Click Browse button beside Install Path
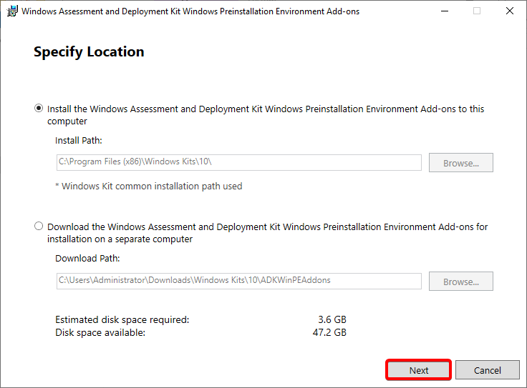The width and height of the screenshot is (527, 388). [461, 163]
